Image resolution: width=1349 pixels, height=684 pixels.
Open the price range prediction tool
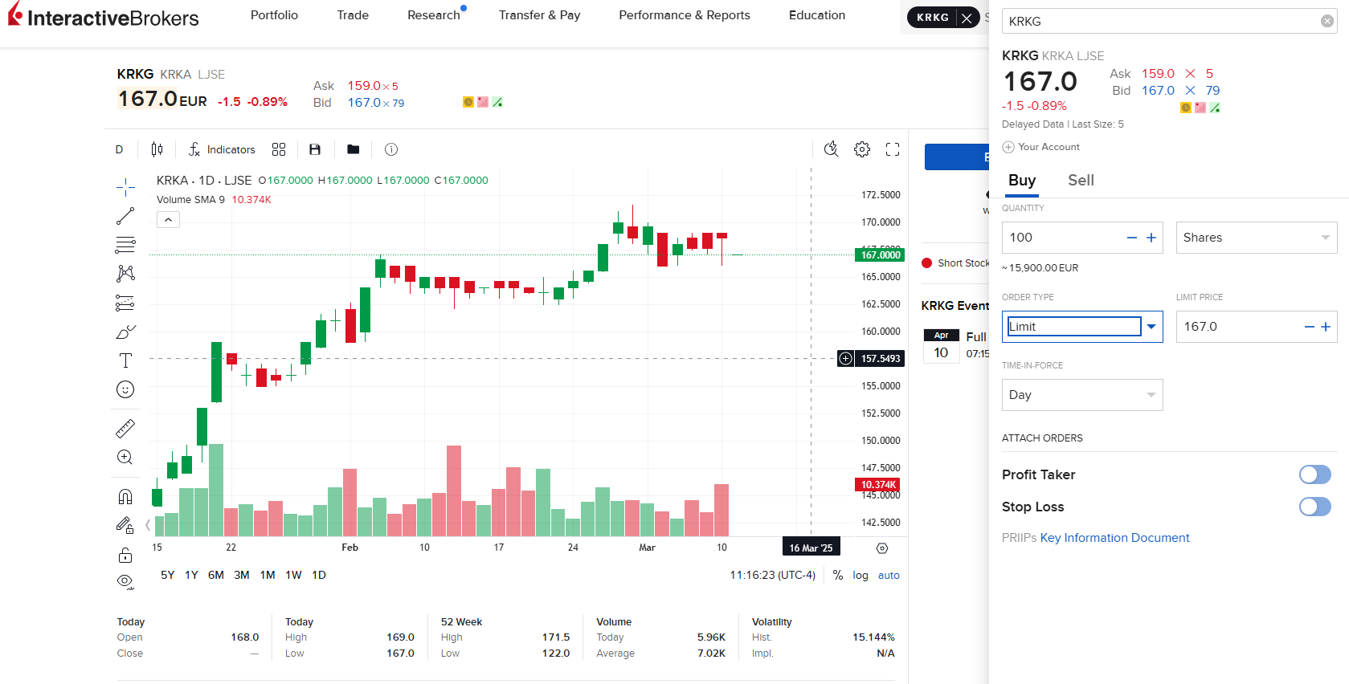[x=125, y=303]
